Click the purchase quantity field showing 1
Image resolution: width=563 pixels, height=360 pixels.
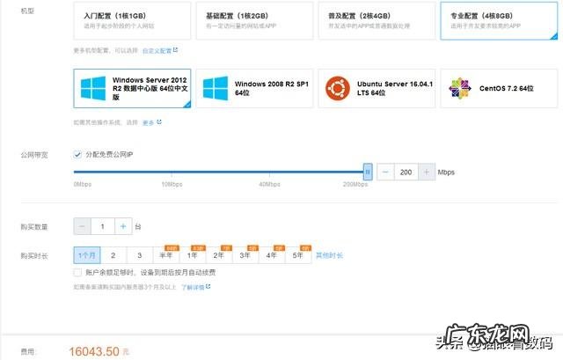coord(103,226)
